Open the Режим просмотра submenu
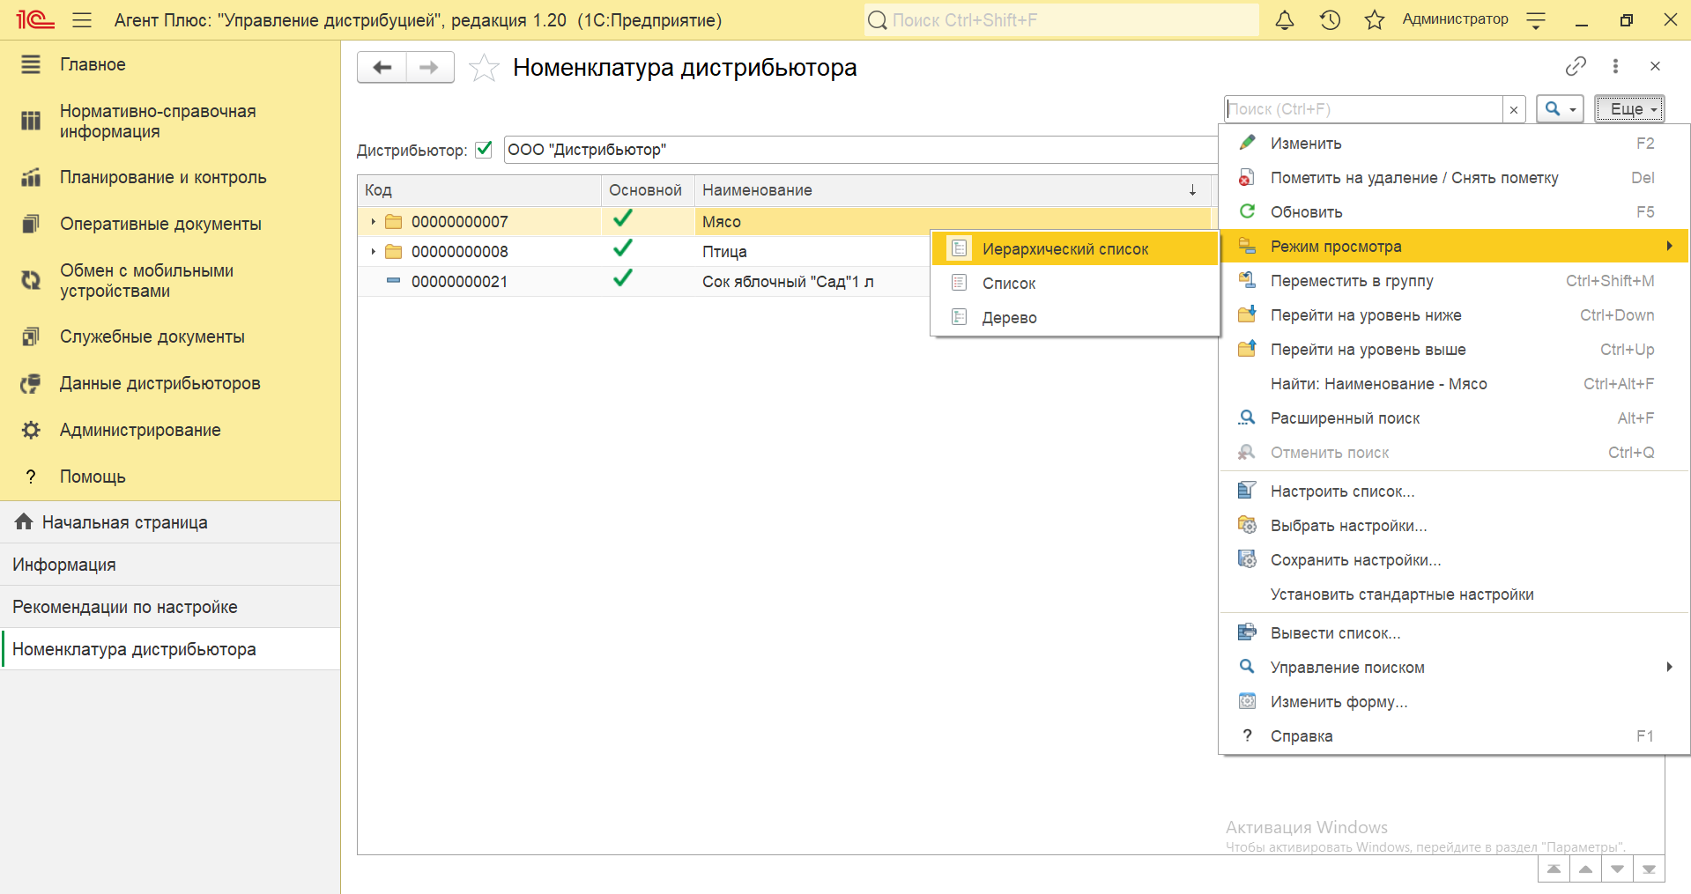 (1454, 247)
